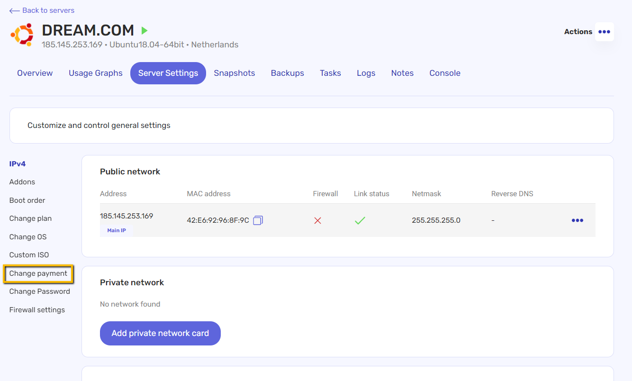Click MAC address value 42:E6:92:96:8F:9C

point(218,220)
